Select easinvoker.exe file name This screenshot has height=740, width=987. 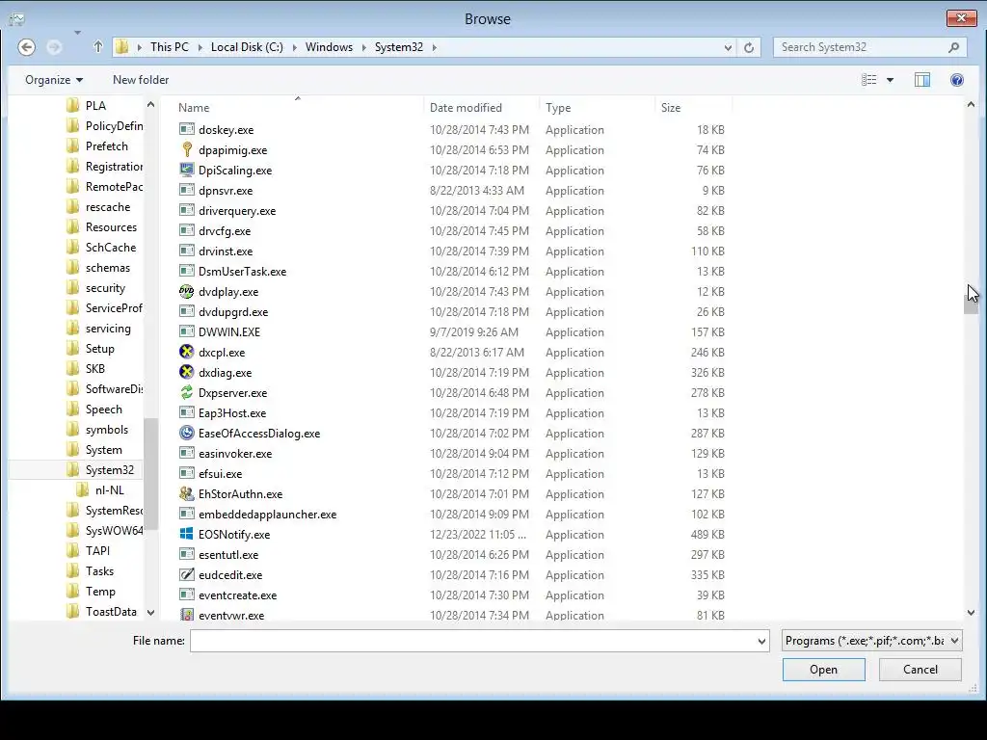pos(235,454)
